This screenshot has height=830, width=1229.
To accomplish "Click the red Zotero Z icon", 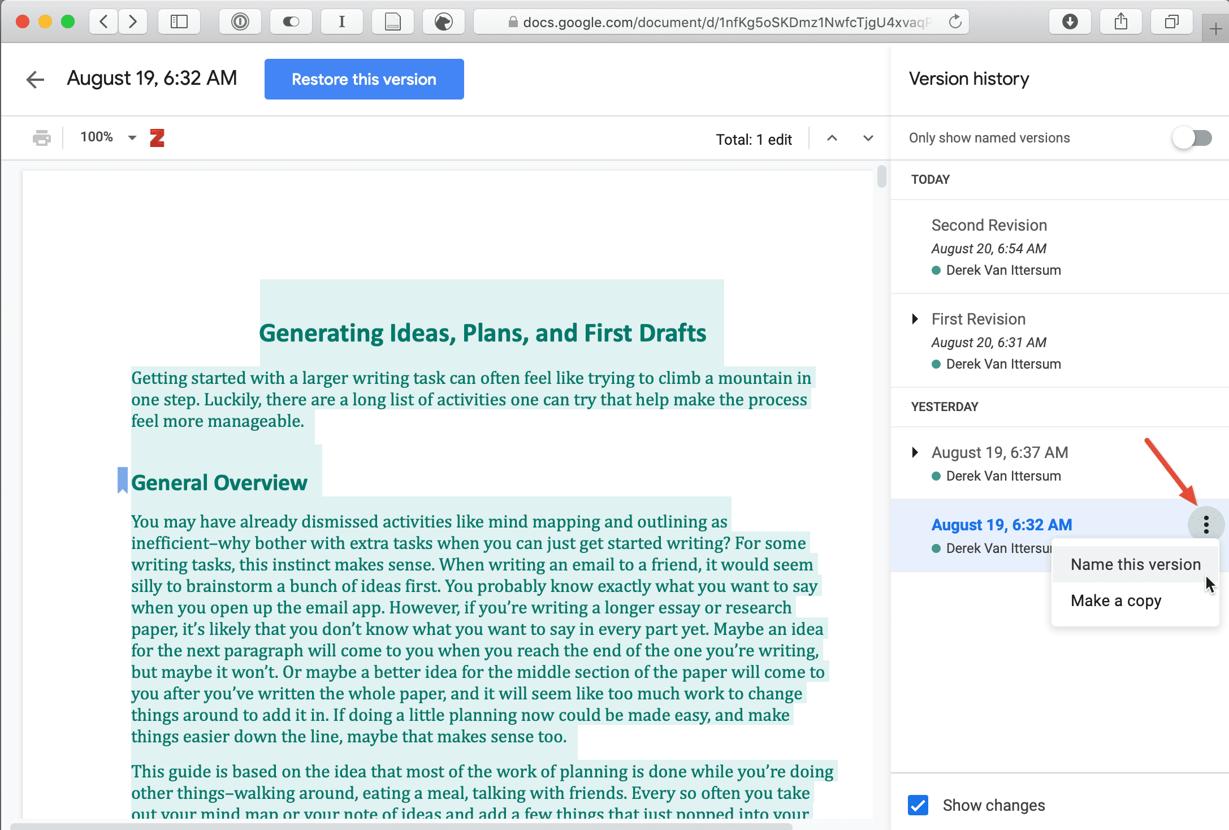I will point(157,137).
